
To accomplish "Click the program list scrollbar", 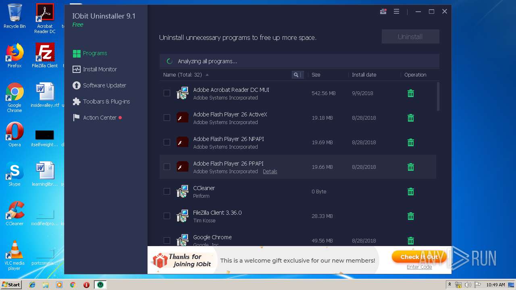I will pyautogui.click(x=438, y=96).
